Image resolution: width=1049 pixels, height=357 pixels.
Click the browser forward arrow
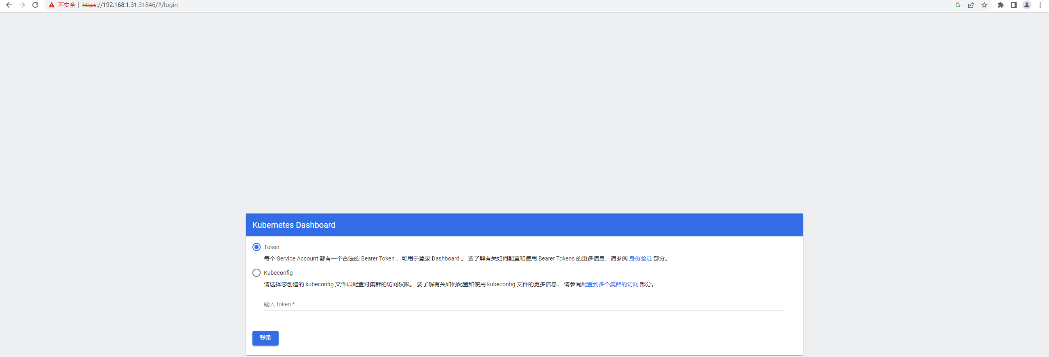(x=22, y=5)
